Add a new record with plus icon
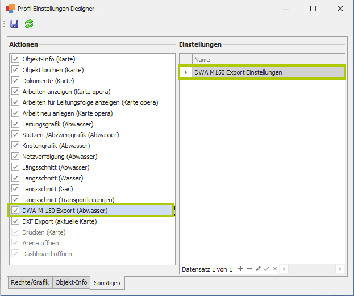 (240, 269)
